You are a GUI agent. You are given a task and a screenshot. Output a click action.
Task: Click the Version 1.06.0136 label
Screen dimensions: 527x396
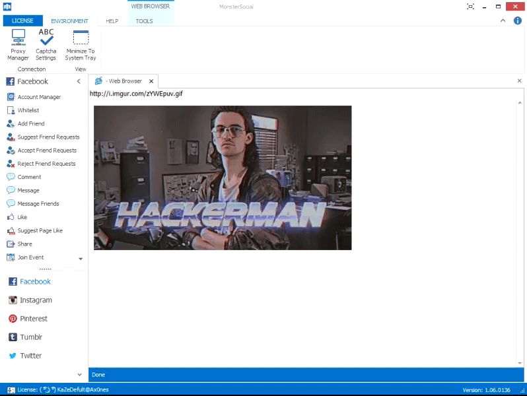tap(486, 390)
